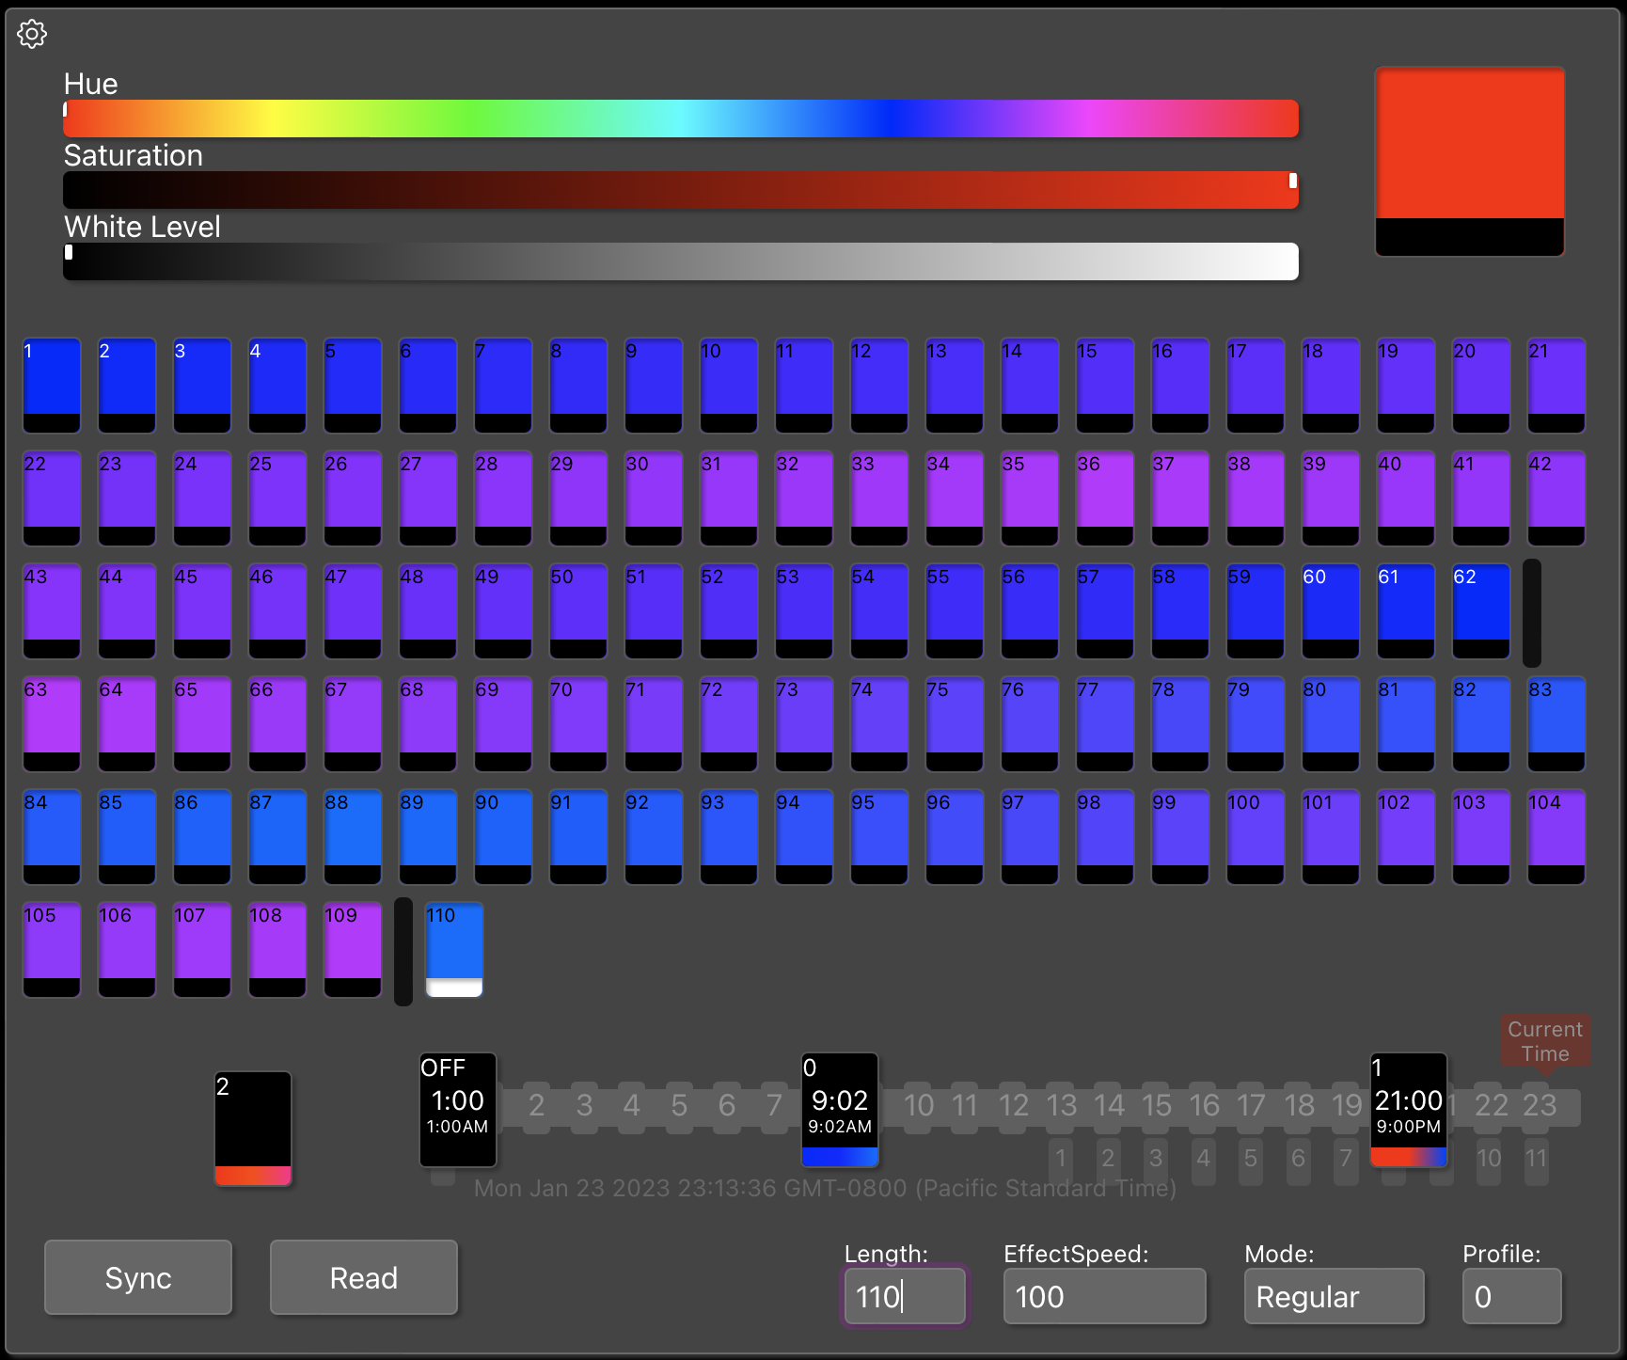Select the large red color preview swatch
This screenshot has width=1627, height=1360.
1469,160
